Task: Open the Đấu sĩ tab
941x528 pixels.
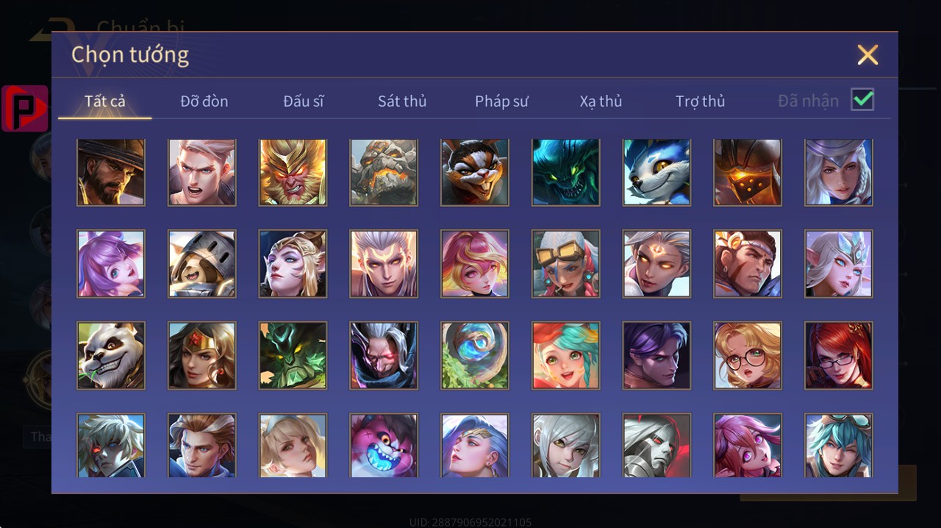Action: 304,101
